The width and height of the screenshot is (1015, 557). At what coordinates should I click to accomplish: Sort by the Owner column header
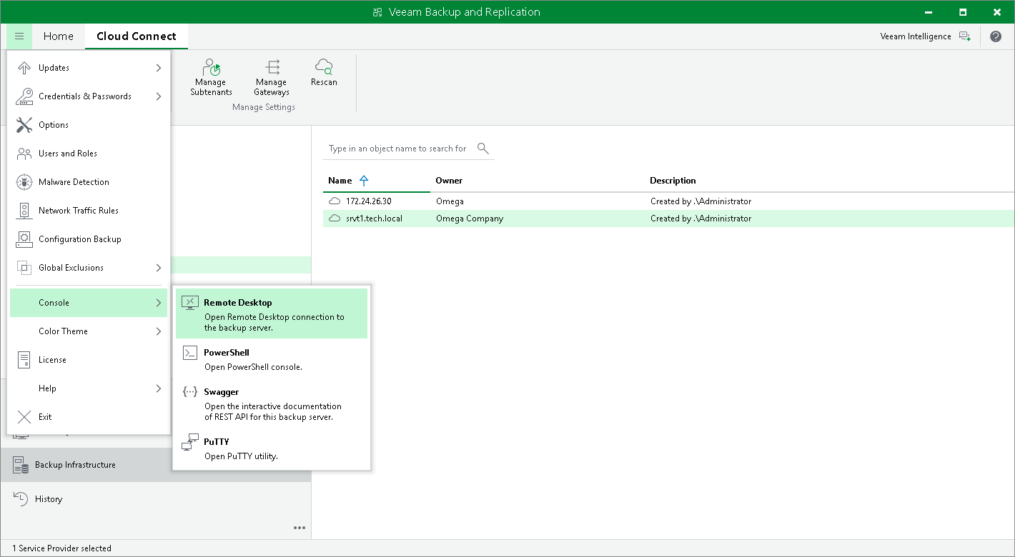click(x=449, y=181)
